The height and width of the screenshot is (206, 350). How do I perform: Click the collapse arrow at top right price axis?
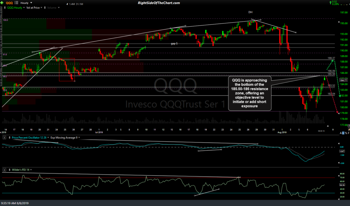[x=339, y=22]
